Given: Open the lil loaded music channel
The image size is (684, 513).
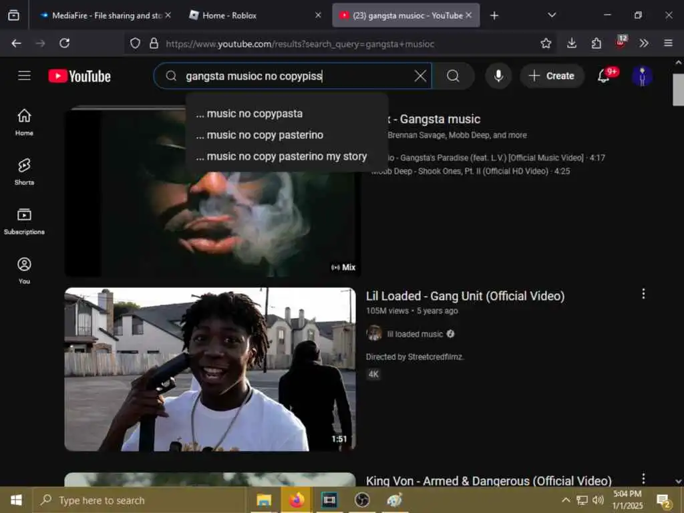Looking at the screenshot, I should tap(415, 334).
